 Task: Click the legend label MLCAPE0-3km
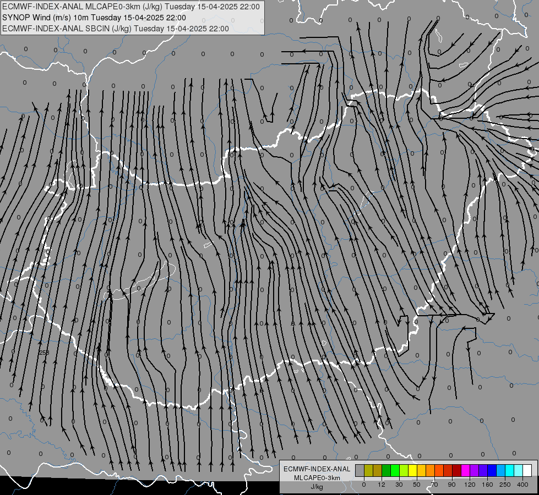pyautogui.click(x=317, y=478)
